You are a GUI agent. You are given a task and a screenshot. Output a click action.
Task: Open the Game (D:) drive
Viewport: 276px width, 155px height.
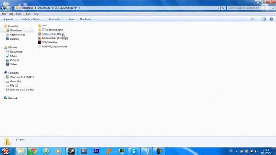click(16, 81)
